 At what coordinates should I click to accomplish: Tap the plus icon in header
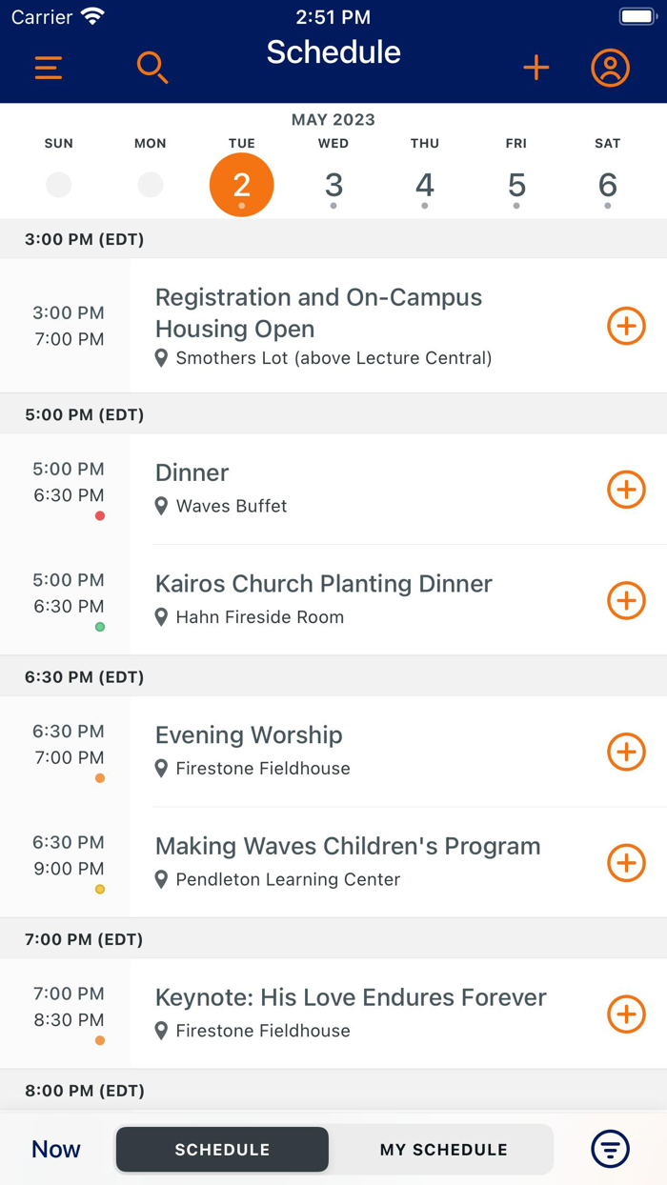[x=536, y=68]
